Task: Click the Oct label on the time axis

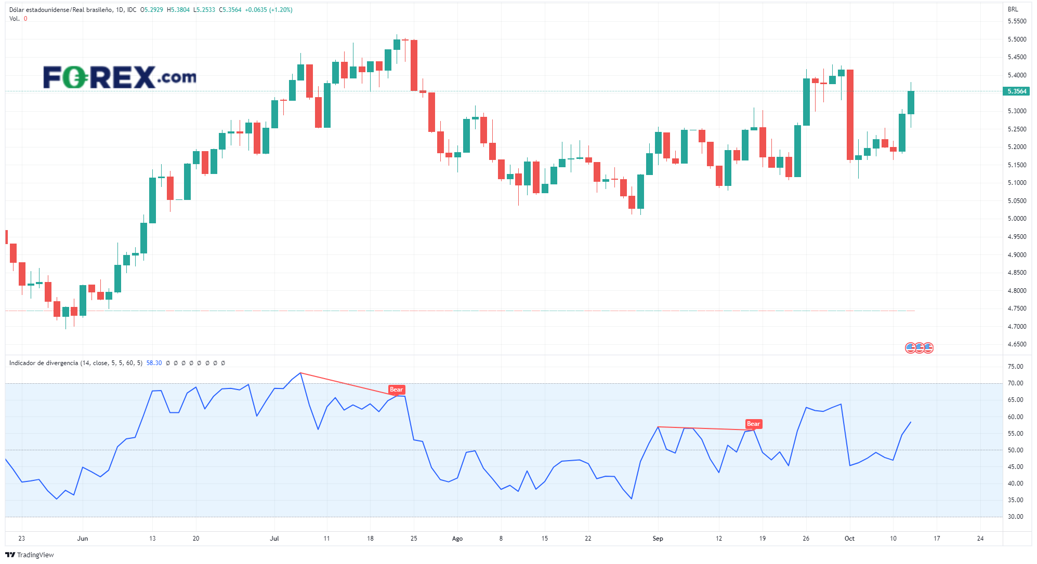Action: (x=849, y=539)
